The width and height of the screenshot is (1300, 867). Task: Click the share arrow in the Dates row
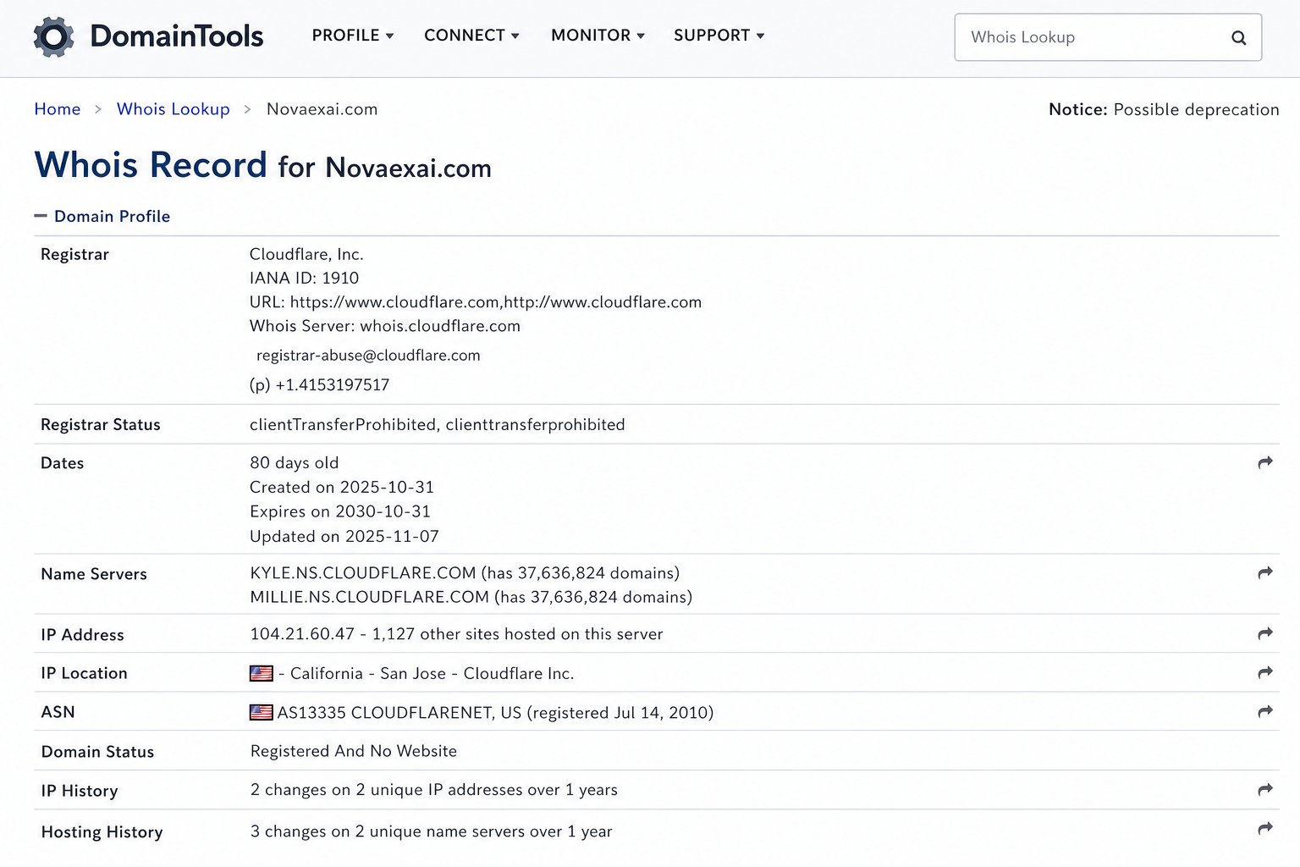pos(1265,462)
